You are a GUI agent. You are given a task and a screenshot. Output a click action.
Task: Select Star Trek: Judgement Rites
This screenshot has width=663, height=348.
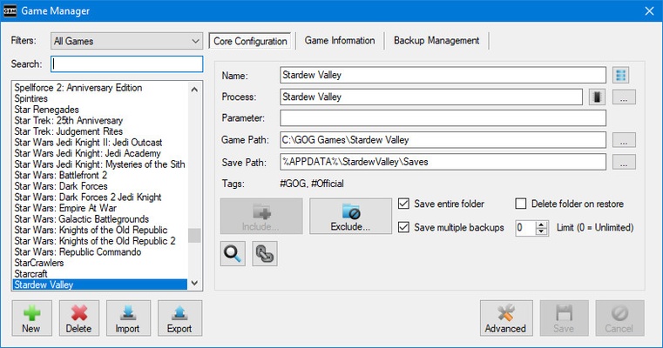[x=100, y=131]
